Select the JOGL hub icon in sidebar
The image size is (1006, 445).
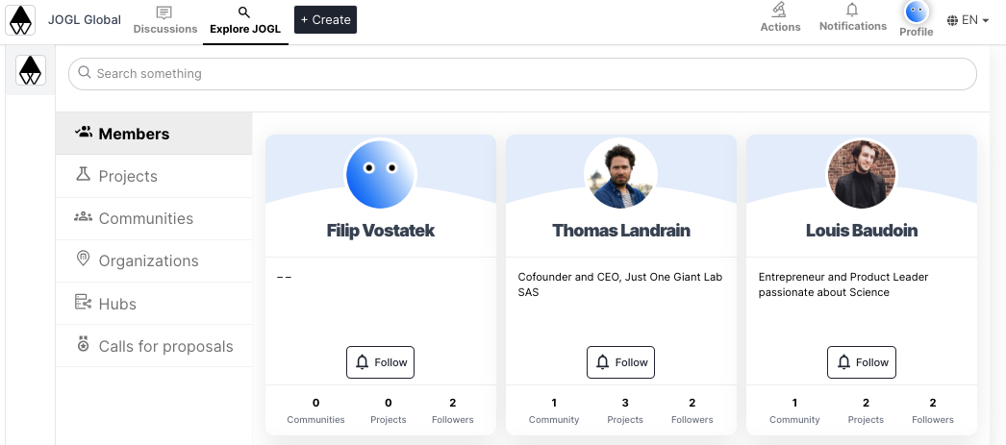pyautogui.click(x=31, y=70)
